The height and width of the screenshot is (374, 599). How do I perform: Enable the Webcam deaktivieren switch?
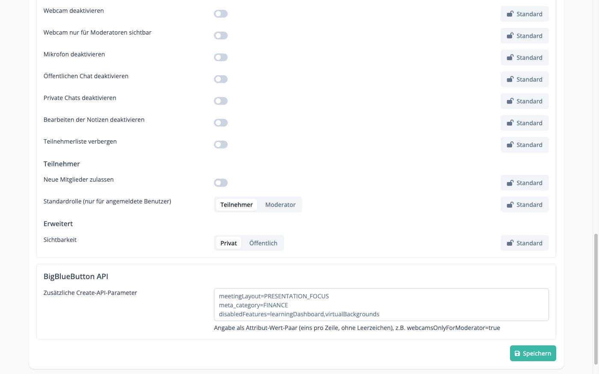tap(221, 14)
